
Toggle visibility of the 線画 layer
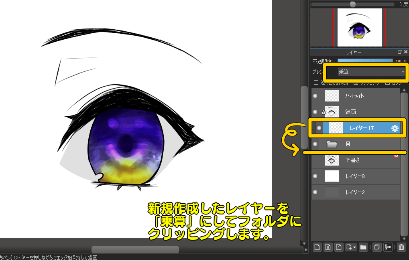click(x=315, y=112)
